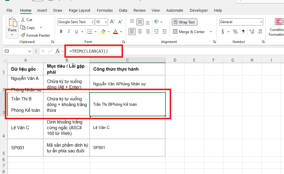284x174 pixels.
Task: Open font color dropdown arrow
Action: pyautogui.click(x=121, y=32)
